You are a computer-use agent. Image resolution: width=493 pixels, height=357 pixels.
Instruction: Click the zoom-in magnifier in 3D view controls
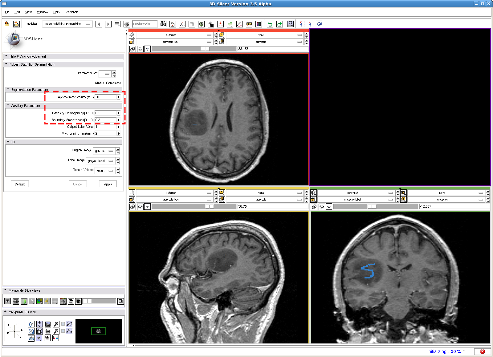(x=56, y=324)
